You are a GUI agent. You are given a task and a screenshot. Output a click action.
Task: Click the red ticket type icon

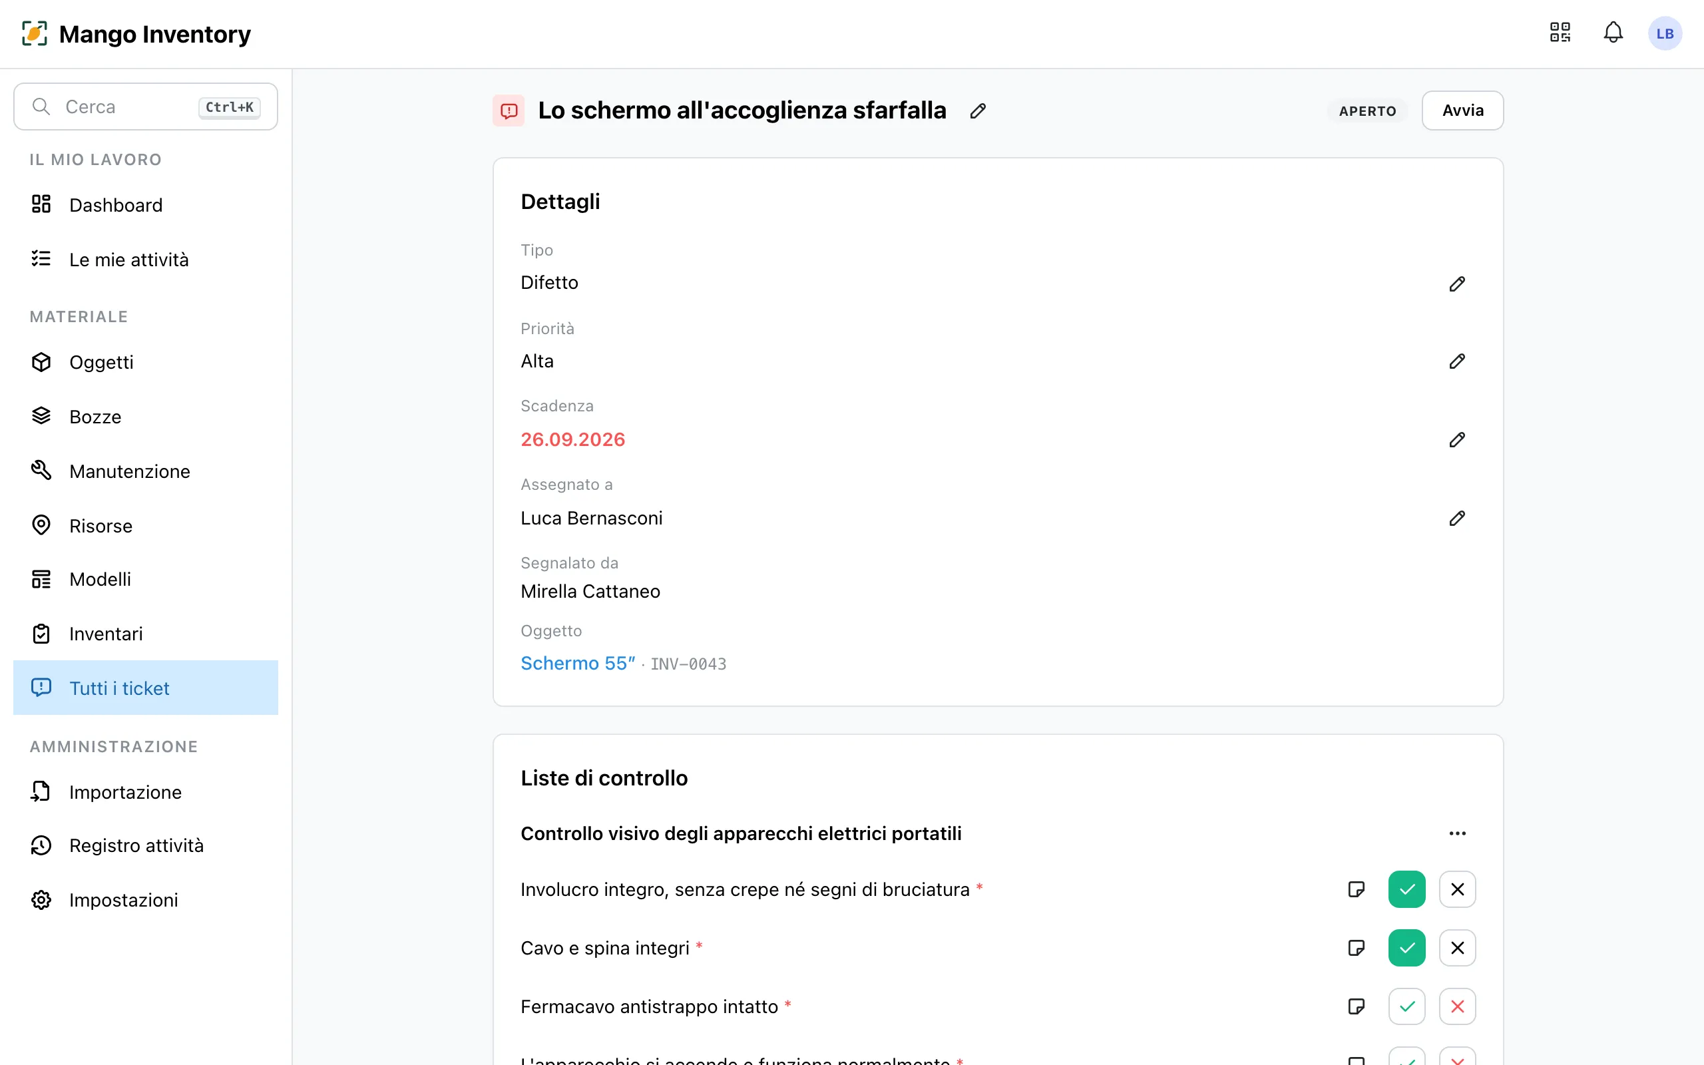(x=509, y=110)
